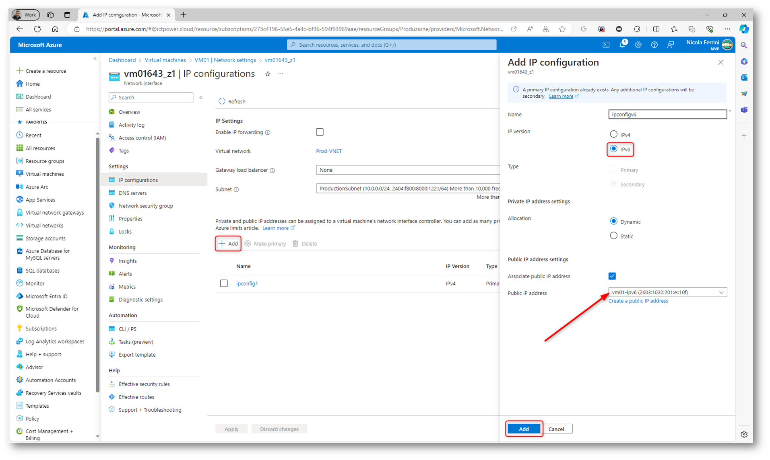The width and height of the screenshot is (770, 460).
Task: Select the disabled Primary type radio button
Action: (613, 170)
